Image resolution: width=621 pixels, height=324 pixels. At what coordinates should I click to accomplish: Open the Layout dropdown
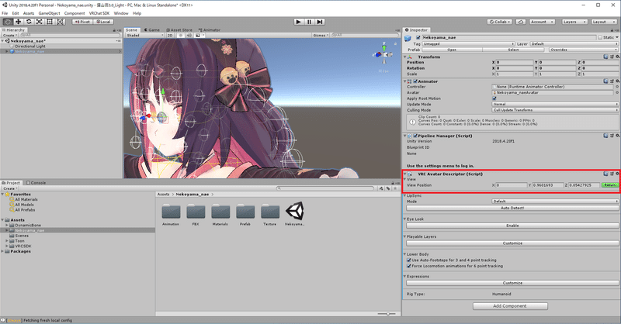point(605,22)
